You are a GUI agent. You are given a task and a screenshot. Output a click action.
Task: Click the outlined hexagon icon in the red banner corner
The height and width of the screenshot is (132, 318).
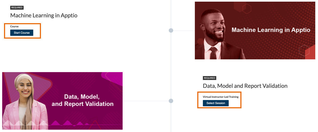pyautogui.click(x=304, y=50)
